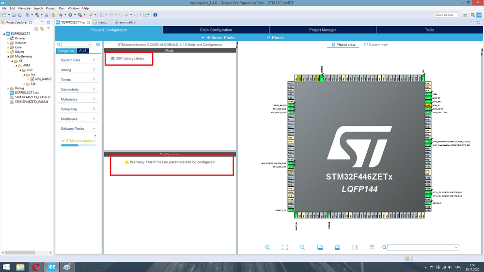Switch to Clock Configuration tab

pos(216,30)
